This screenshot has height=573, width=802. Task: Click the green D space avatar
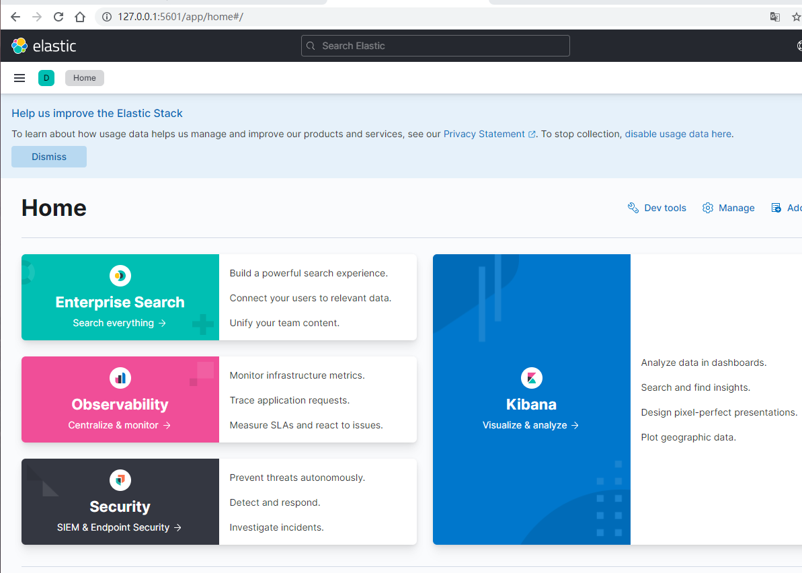(46, 78)
